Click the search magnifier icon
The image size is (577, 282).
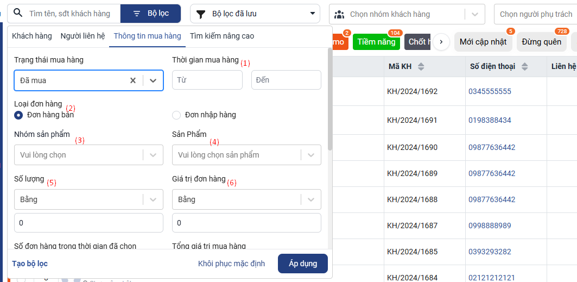click(18, 14)
